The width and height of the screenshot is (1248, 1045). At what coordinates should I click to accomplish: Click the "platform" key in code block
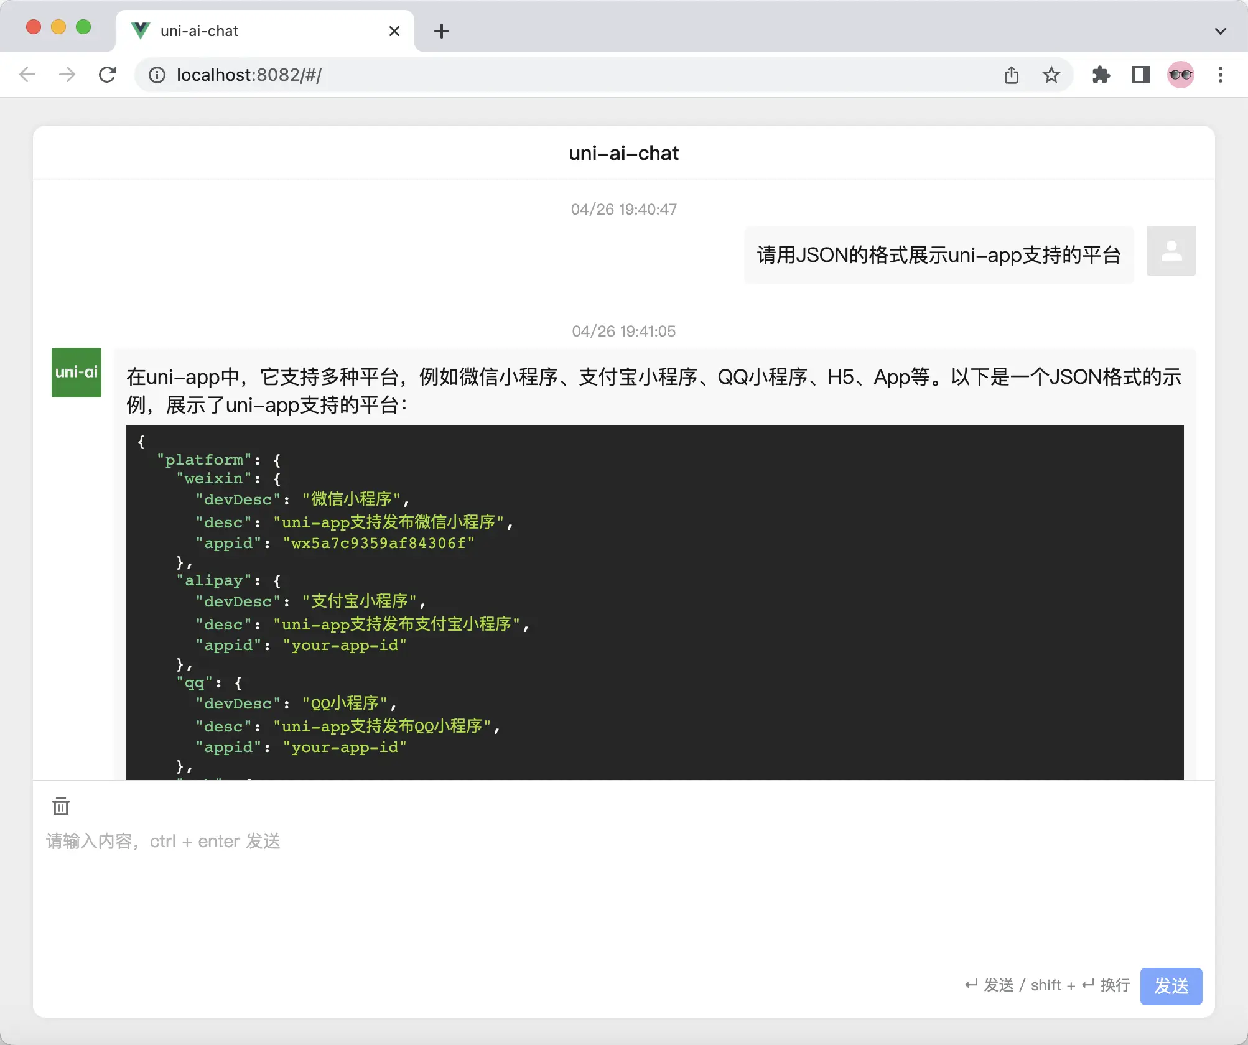click(x=204, y=460)
